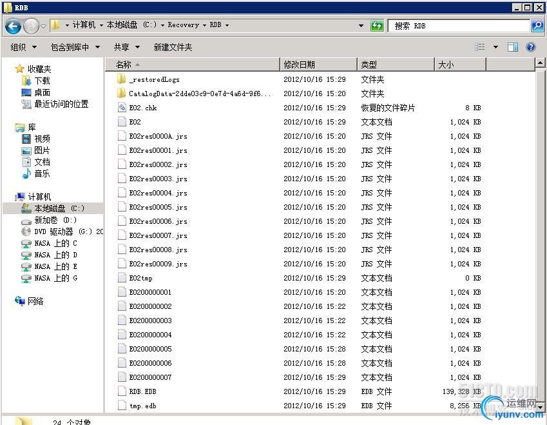This screenshot has height=425, width=547.
Task: Click 本地磁盘 (C:) in the address bar
Action: pos(131,25)
